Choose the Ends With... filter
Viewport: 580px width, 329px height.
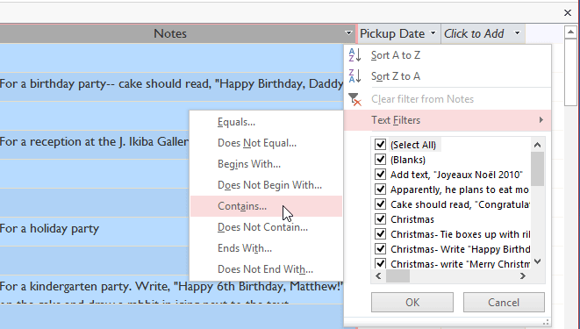click(267, 248)
